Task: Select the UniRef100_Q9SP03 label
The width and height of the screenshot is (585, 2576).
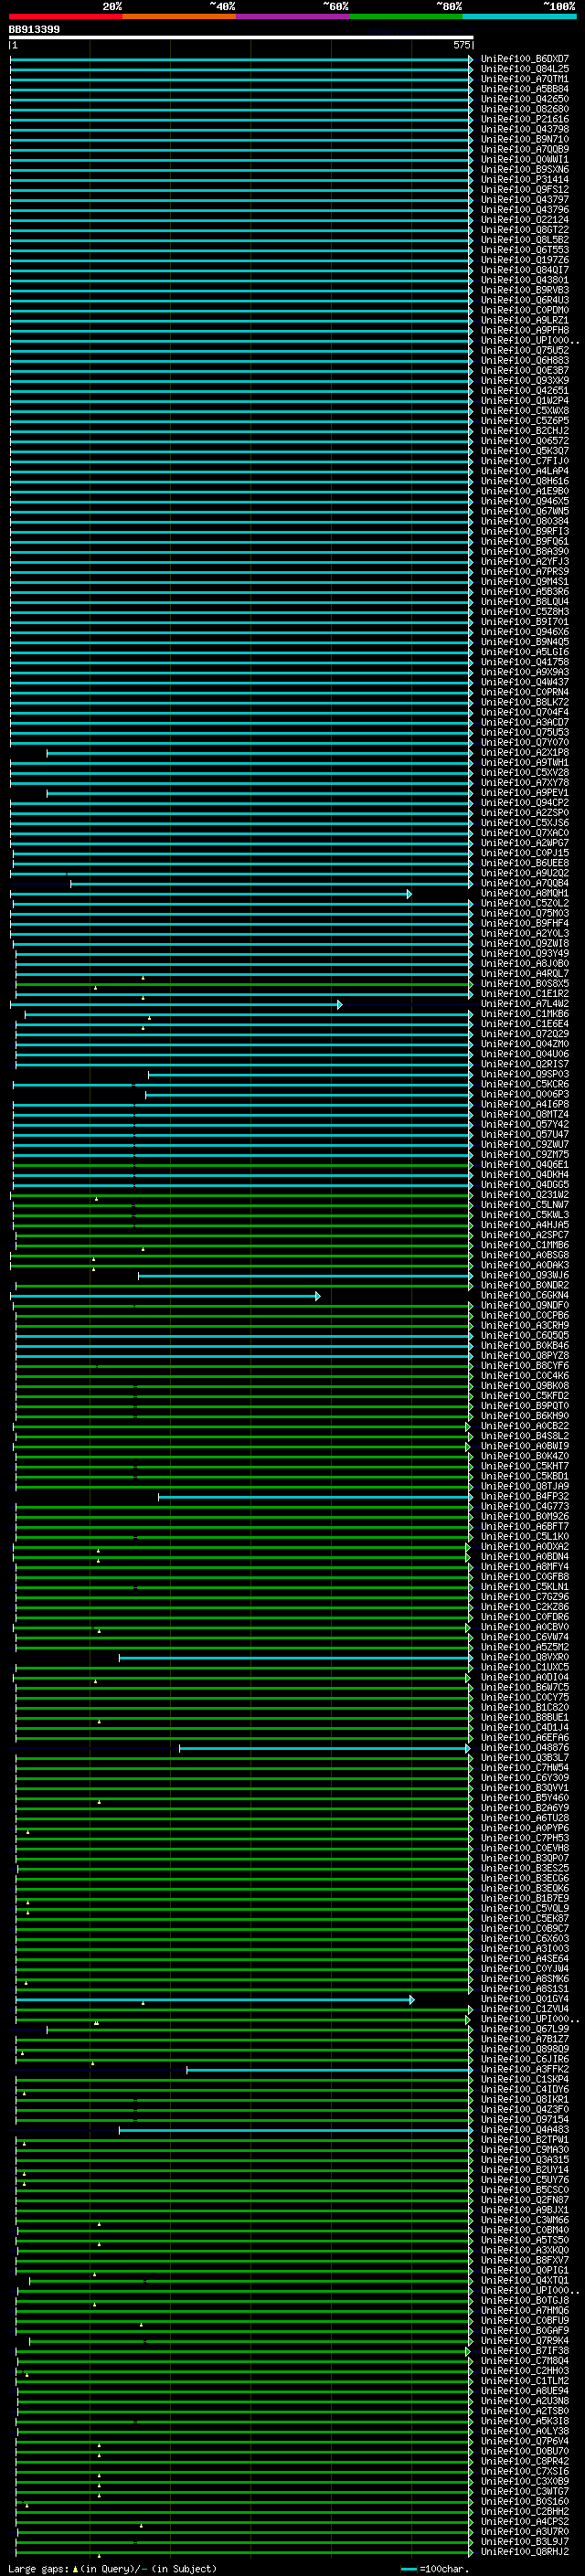Action: pyautogui.click(x=525, y=1075)
